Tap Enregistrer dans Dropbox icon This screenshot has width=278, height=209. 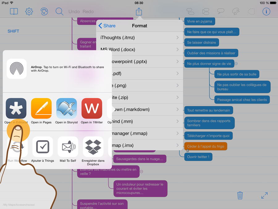93,147
